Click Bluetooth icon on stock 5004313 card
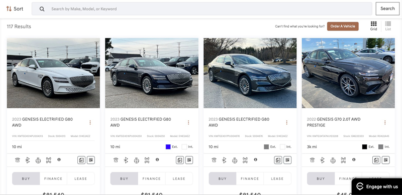The image size is (402, 195). tap(28, 160)
